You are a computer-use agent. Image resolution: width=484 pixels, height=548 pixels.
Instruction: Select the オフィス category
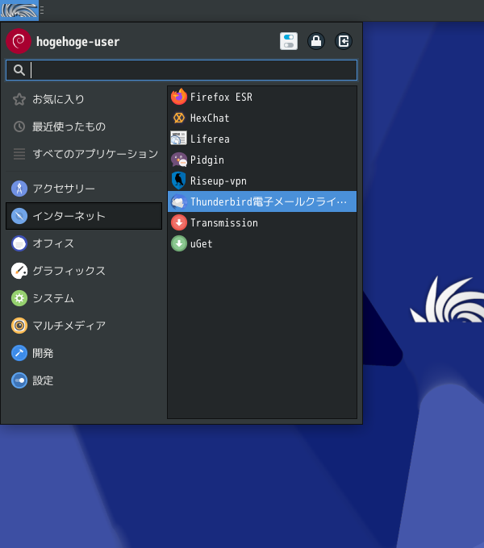tap(84, 243)
